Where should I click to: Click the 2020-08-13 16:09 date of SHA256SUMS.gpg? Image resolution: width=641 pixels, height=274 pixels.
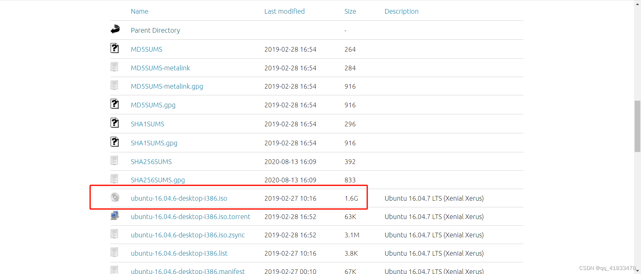[290, 180]
